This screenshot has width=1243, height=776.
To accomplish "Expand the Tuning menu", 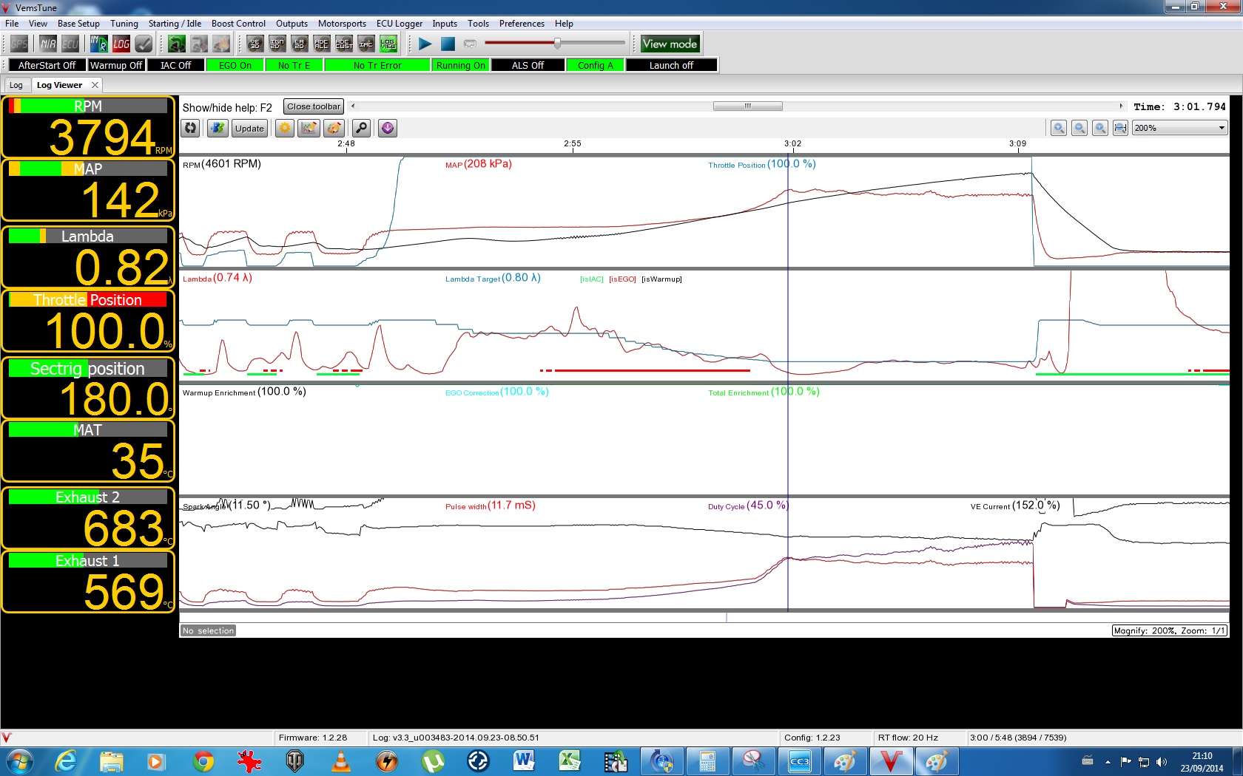I will tap(124, 24).
